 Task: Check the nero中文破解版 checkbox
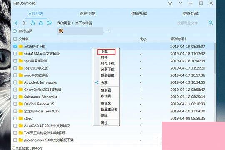(x=15, y=75)
